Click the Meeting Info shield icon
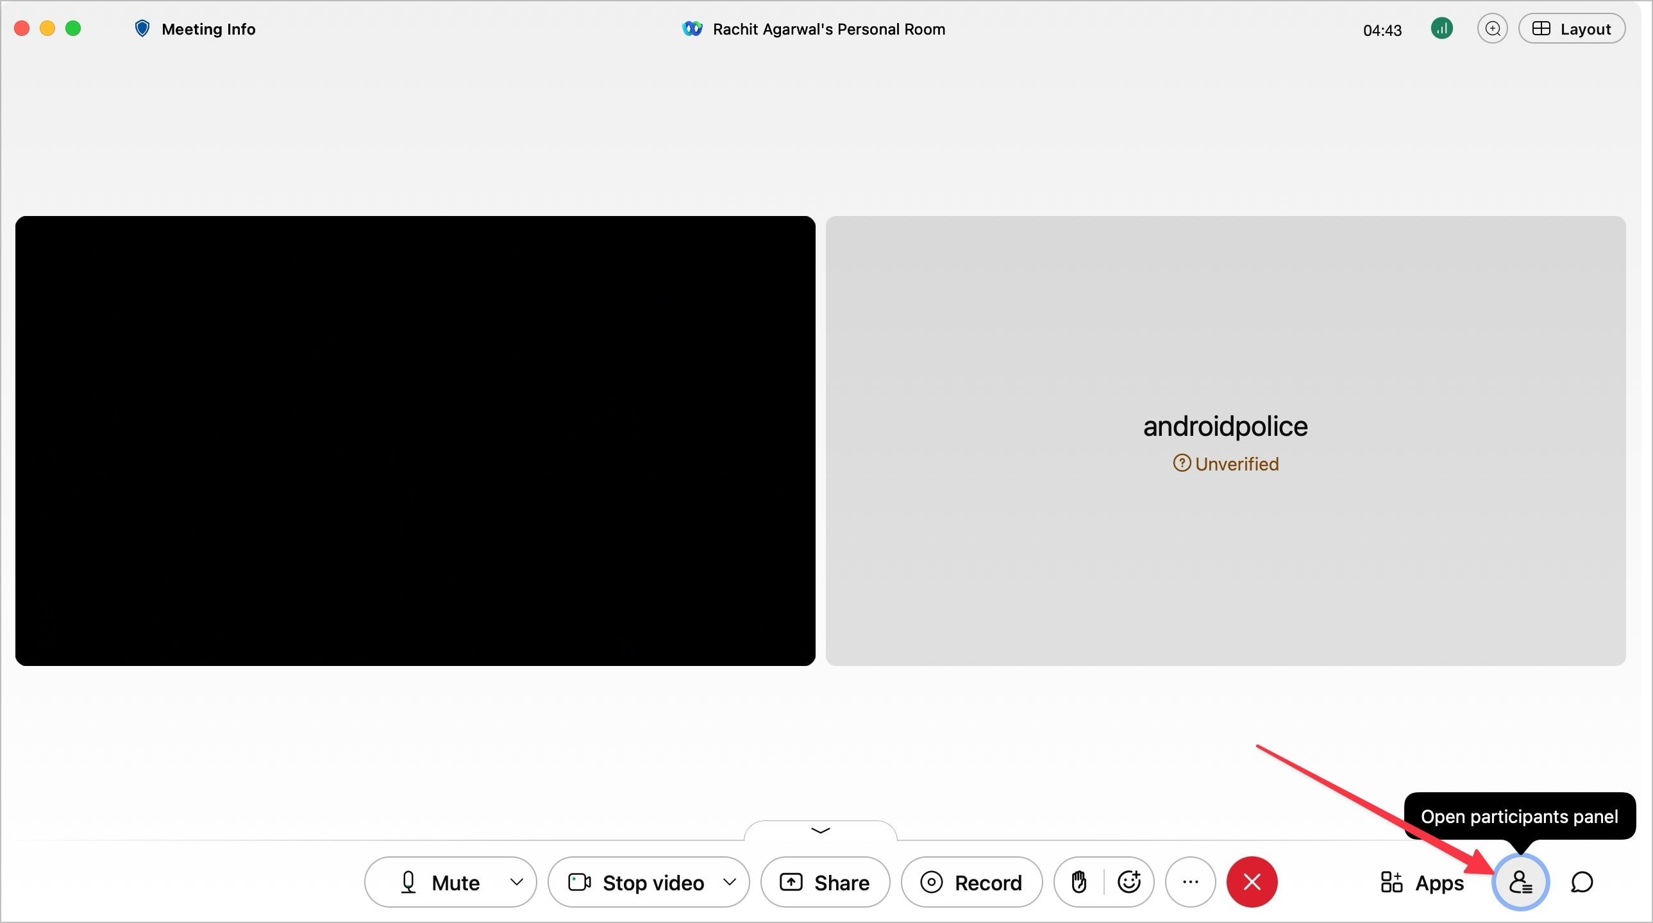 142,29
